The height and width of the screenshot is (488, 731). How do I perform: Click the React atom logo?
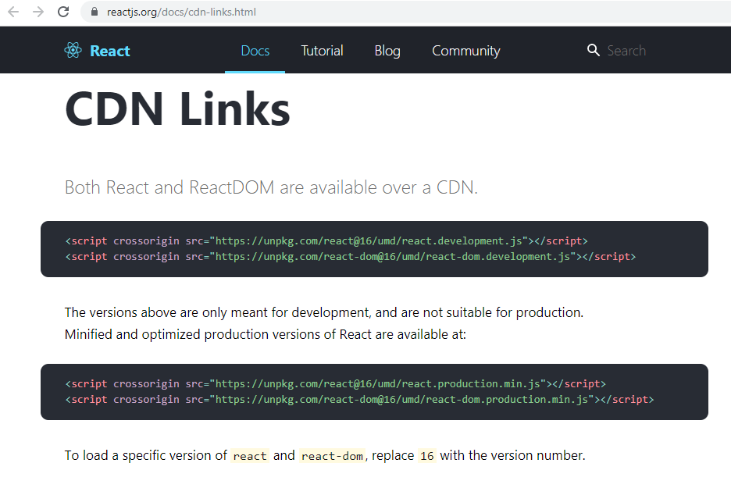point(73,51)
